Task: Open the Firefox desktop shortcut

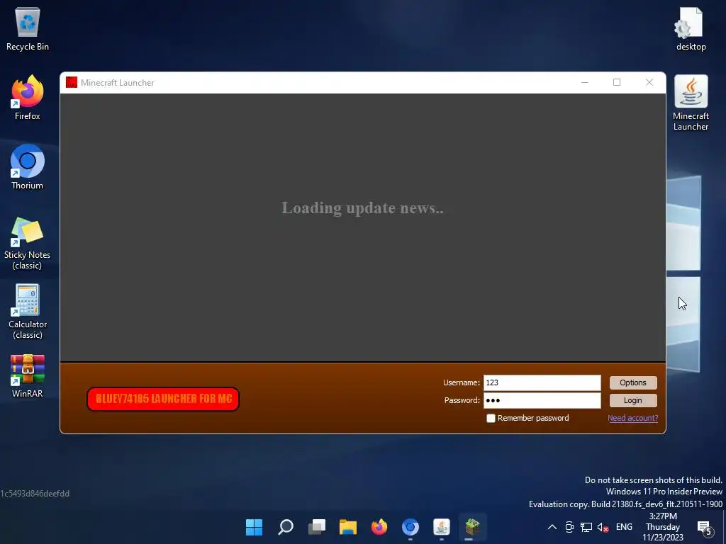Action: (x=28, y=98)
